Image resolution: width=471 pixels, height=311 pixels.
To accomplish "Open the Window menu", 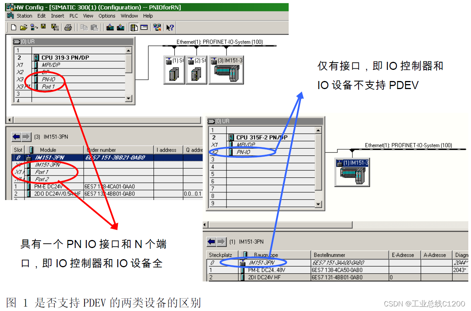I will pos(129,16).
